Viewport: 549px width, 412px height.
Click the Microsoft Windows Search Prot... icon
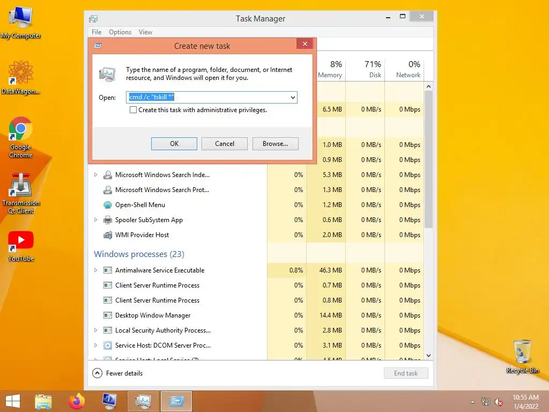point(108,190)
